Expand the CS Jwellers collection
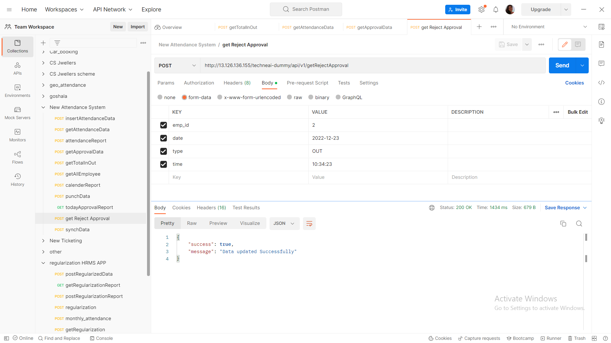The height and width of the screenshot is (343, 611). (43, 63)
